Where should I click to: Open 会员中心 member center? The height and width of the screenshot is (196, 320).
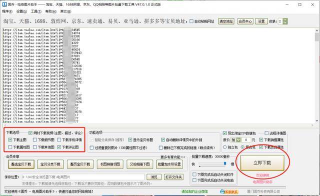[245, 21]
